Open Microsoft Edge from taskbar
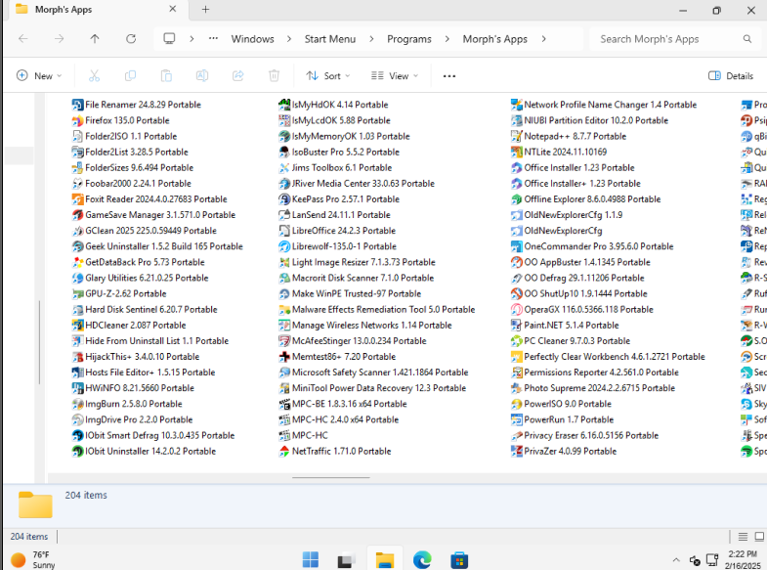The width and height of the screenshot is (767, 570). click(x=422, y=559)
